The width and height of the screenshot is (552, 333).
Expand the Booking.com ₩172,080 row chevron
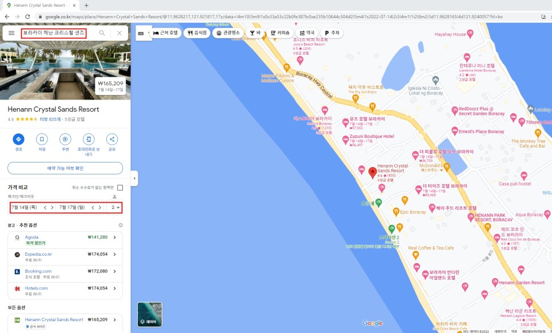click(x=115, y=271)
